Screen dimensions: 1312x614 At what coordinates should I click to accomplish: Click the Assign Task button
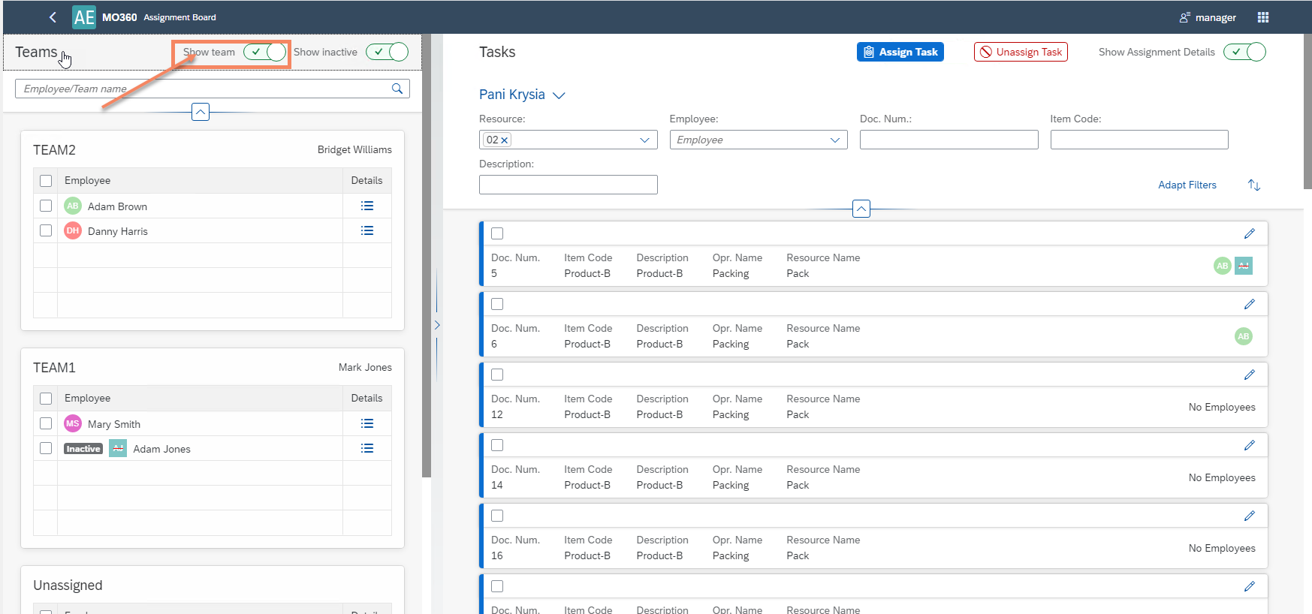[900, 52]
